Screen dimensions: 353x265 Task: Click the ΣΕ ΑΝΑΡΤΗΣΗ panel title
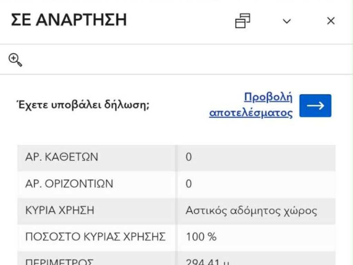[69, 20]
